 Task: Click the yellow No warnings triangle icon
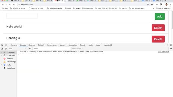tap(5, 62)
